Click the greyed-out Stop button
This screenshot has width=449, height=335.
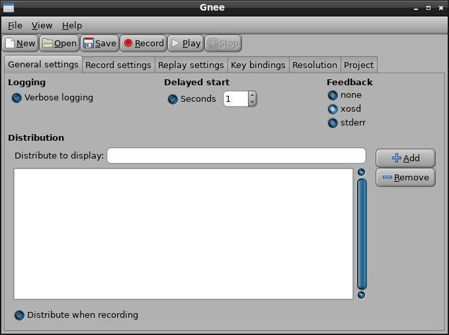224,44
